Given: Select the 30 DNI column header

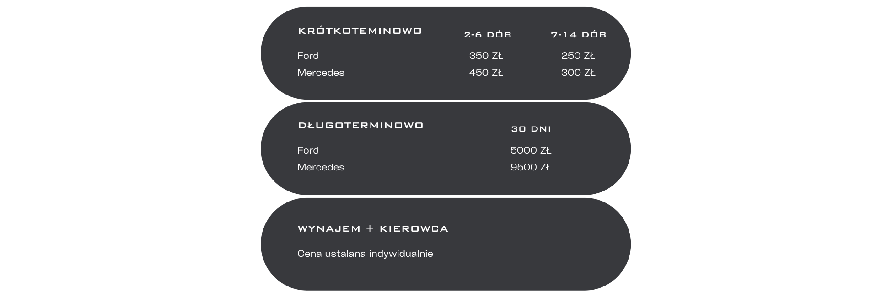Looking at the screenshot, I should pyautogui.click(x=531, y=129).
